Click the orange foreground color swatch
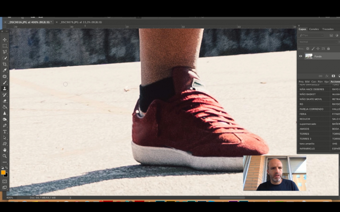Image resolution: width=340 pixels, height=212 pixels. tap(3, 172)
